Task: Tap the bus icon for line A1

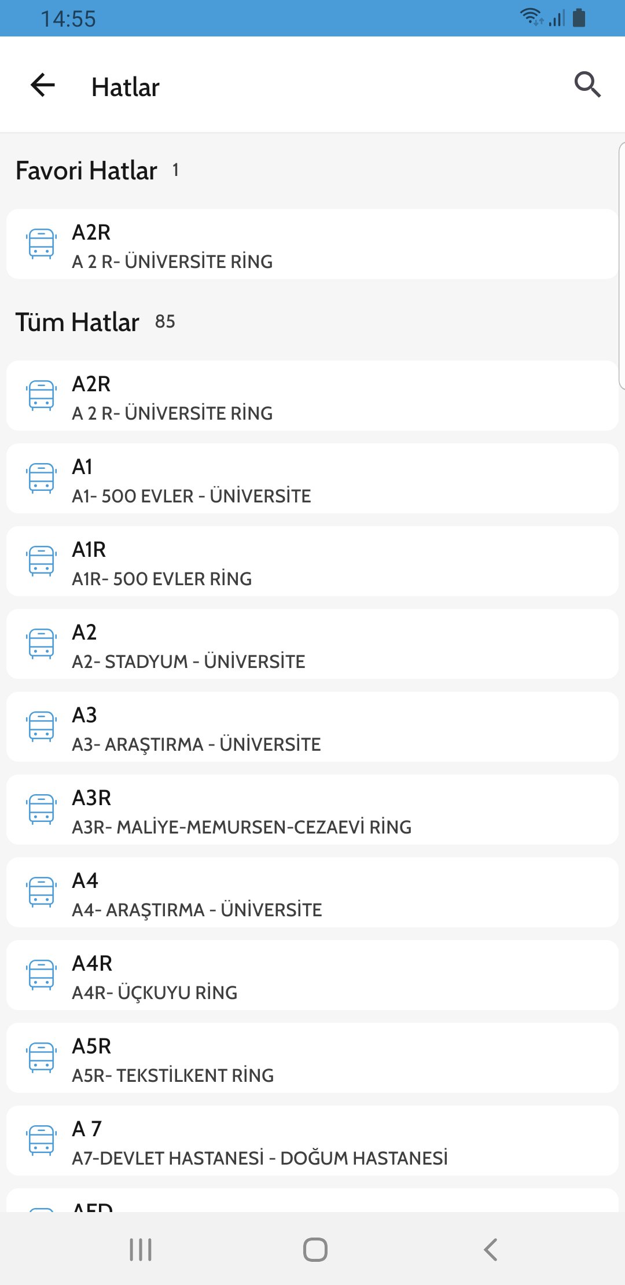Action: [42, 479]
